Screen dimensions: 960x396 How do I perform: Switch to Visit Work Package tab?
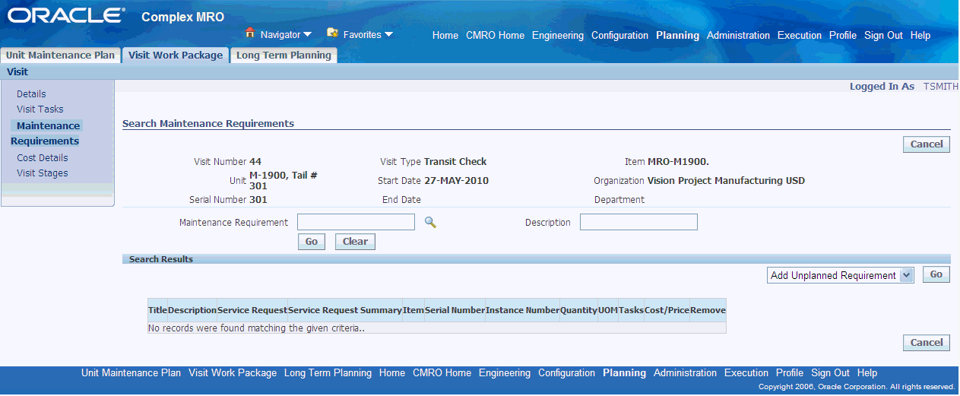[176, 55]
